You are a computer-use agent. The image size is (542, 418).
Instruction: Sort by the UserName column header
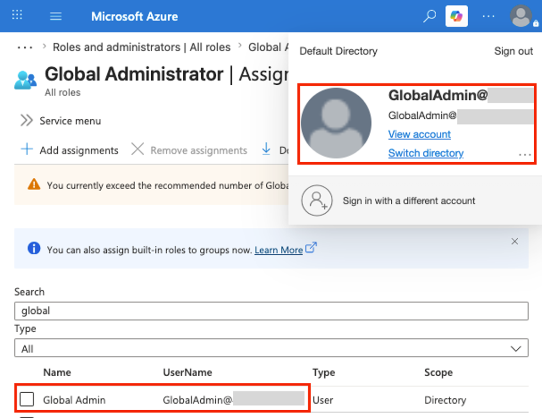187,373
